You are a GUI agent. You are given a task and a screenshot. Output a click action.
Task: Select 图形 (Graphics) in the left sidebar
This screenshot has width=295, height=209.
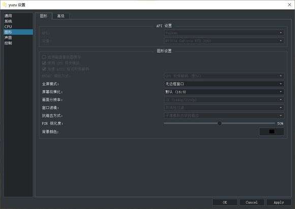point(18,32)
